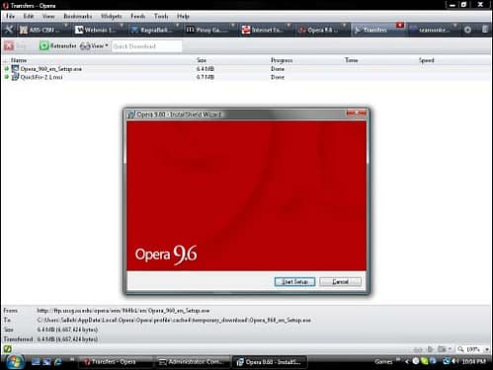Open the Help menu
Image resolution: width=493 pixels, height=370 pixels.
[x=183, y=16]
